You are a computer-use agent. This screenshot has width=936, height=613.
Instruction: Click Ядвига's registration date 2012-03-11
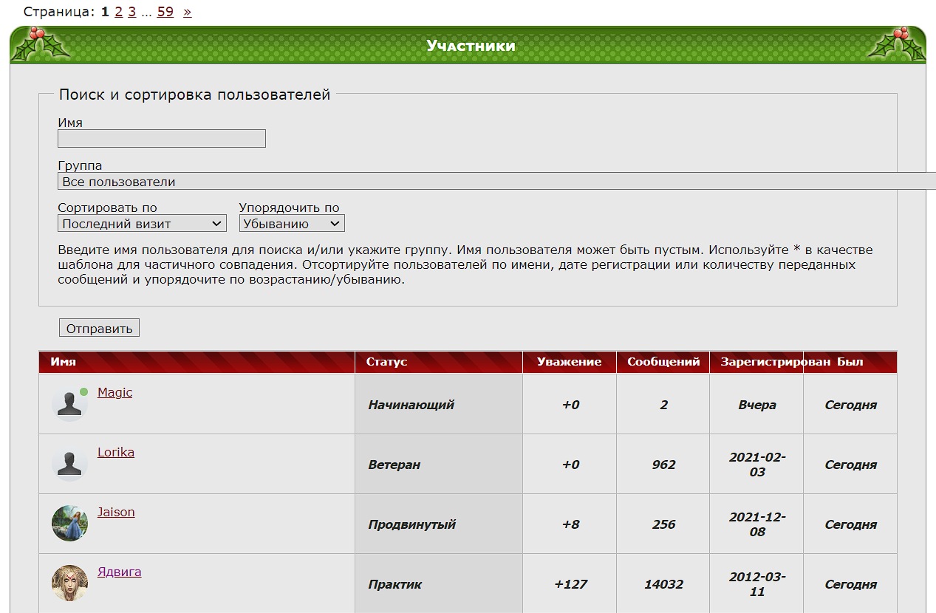click(x=757, y=584)
